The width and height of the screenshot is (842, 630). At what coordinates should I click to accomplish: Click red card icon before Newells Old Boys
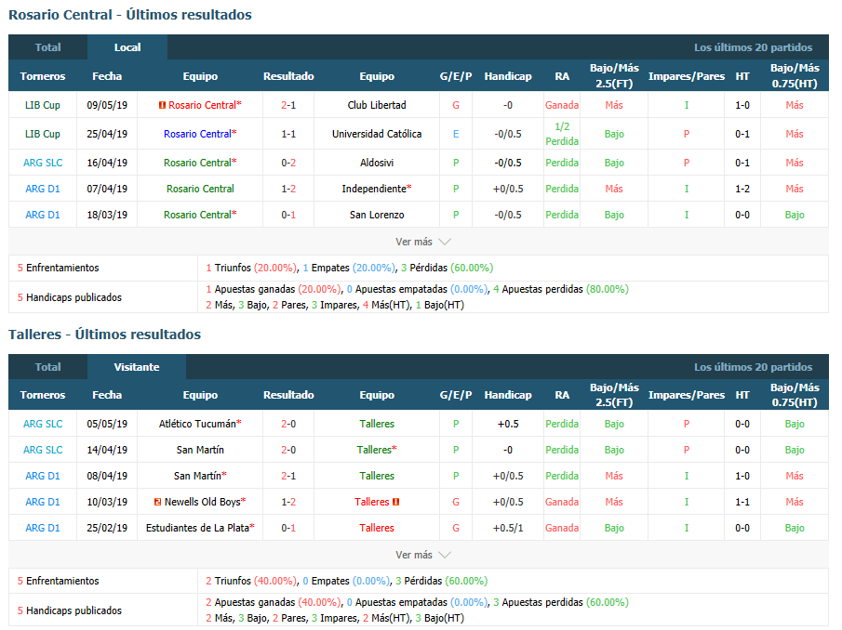158,503
